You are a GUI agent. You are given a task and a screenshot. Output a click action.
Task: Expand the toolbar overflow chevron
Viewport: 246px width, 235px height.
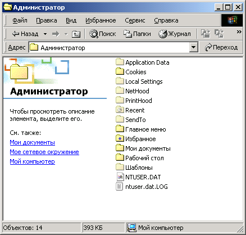[x=239, y=31]
